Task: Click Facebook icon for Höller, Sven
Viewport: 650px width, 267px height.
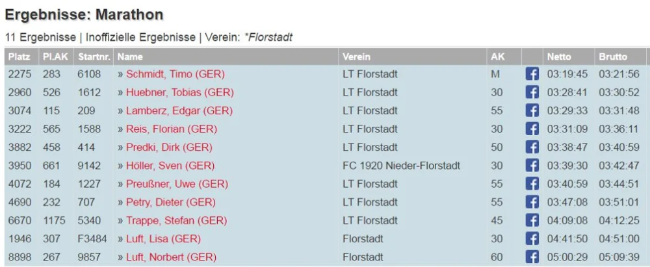Action: tap(532, 166)
